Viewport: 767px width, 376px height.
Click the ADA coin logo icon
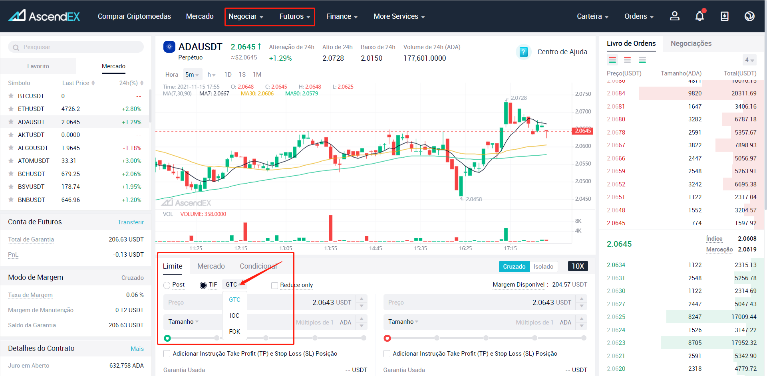pyautogui.click(x=169, y=47)
